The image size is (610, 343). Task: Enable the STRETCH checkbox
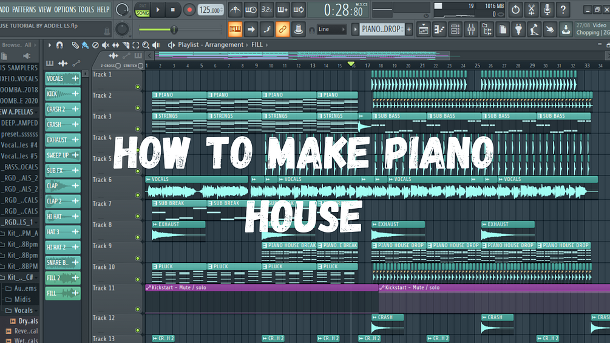coord(140,66)
